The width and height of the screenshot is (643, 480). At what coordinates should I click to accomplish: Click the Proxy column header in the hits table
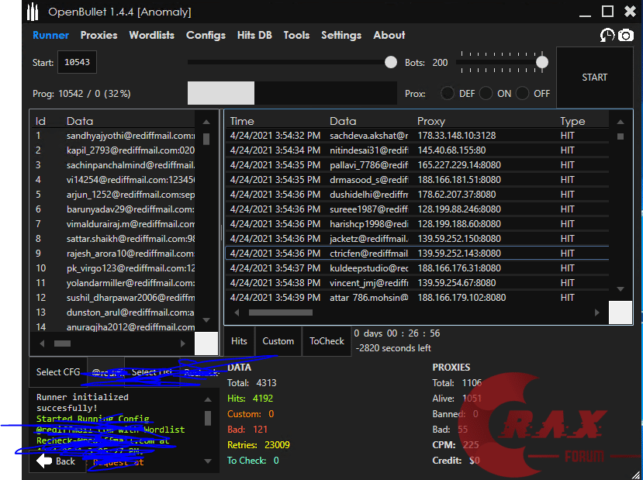click(x=431, y=121)
